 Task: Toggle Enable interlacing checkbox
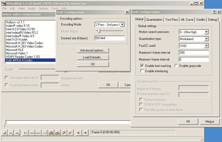[x=142, y=71]
